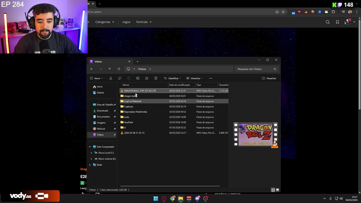Viewport: 361px width, 203px height.
Task: Select file DRAGON BALL Z EP 273 AO 278
Action: tap(174, 91)
